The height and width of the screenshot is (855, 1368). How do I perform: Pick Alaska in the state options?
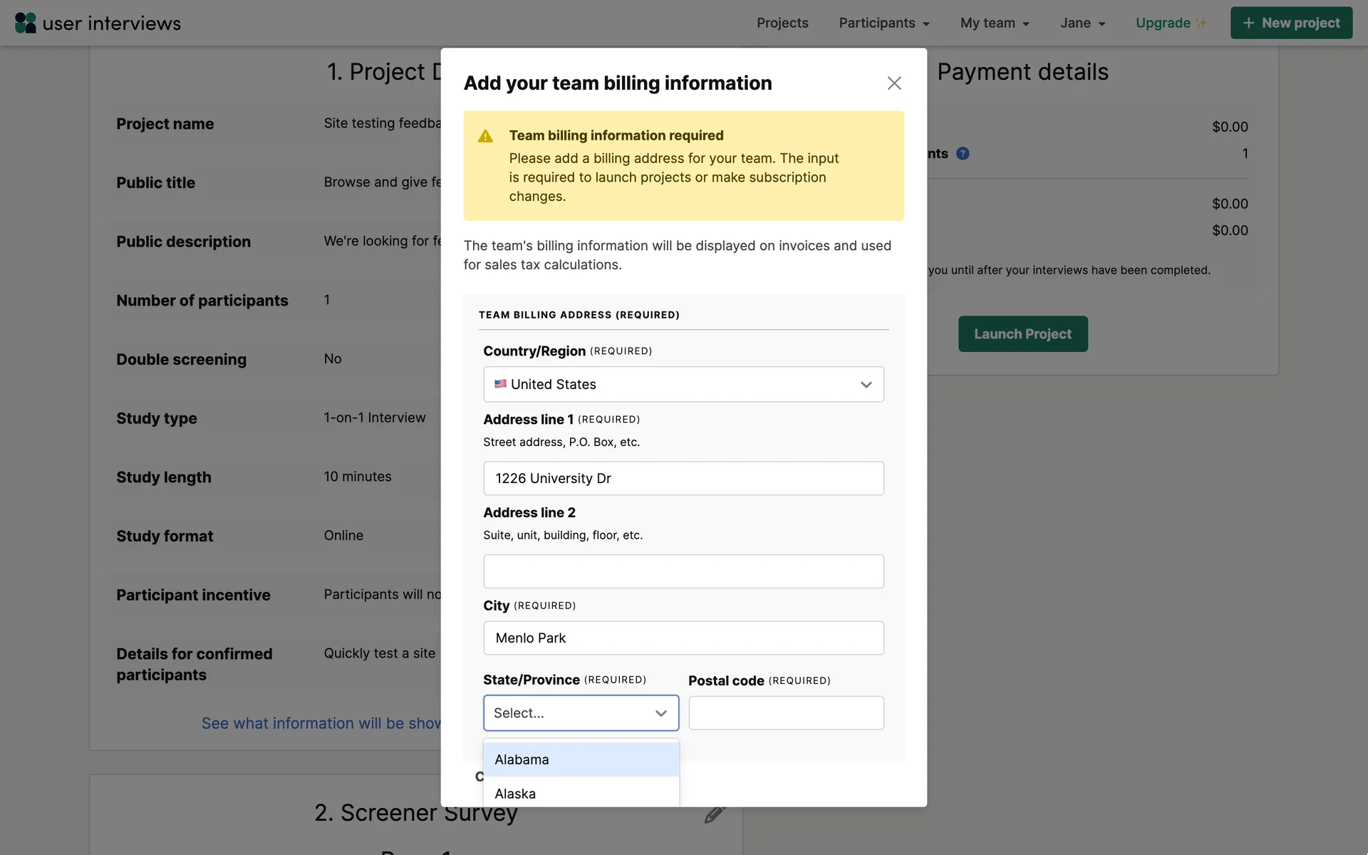[x=581, y=793]
